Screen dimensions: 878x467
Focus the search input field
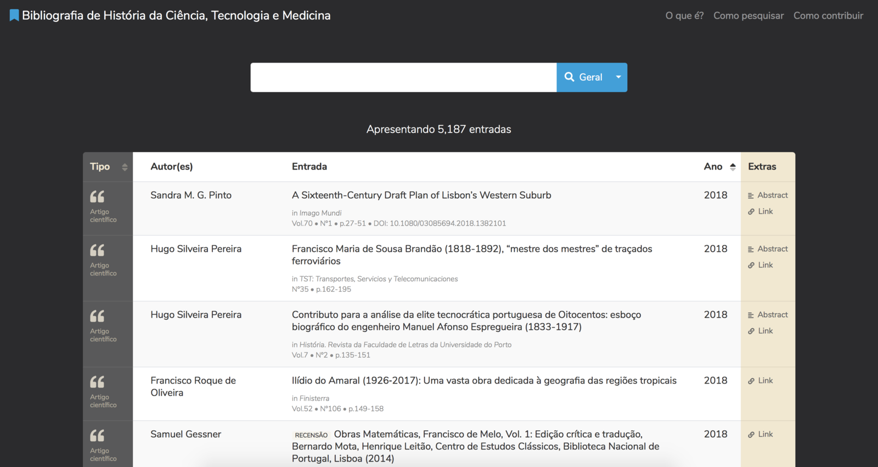403,77
